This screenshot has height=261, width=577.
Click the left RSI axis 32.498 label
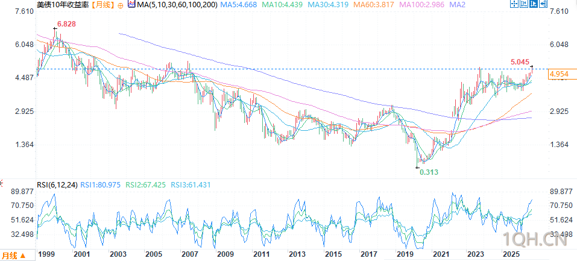[x=23, y=234]
